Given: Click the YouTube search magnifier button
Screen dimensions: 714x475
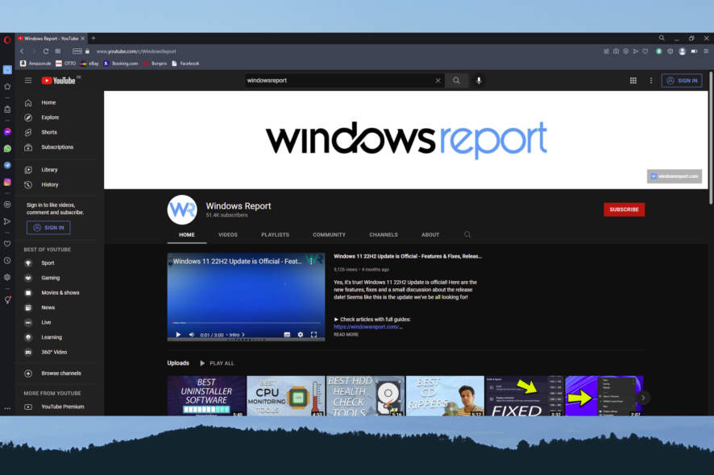Looking at the screenshot, I should 456,81.
